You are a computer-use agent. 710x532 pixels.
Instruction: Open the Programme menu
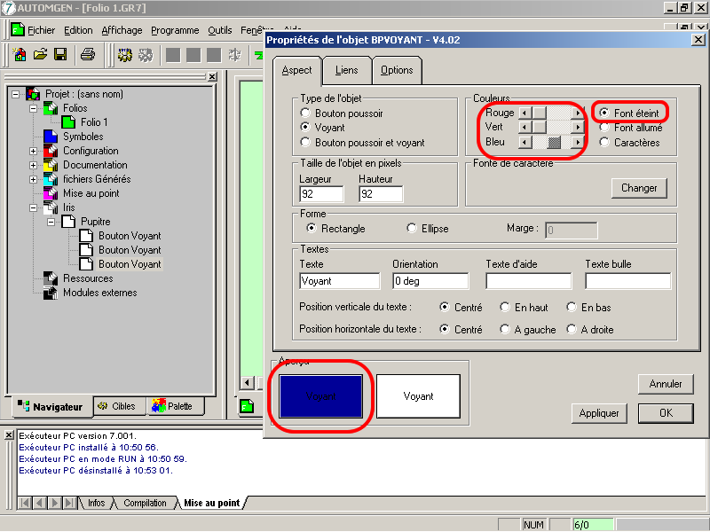pos(175,30)
